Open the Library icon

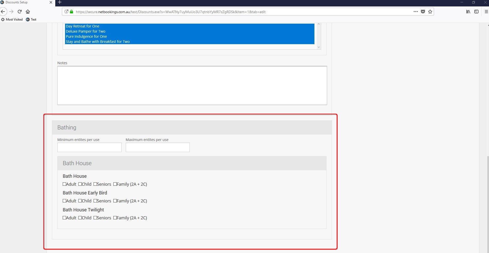tap(468, 12)
